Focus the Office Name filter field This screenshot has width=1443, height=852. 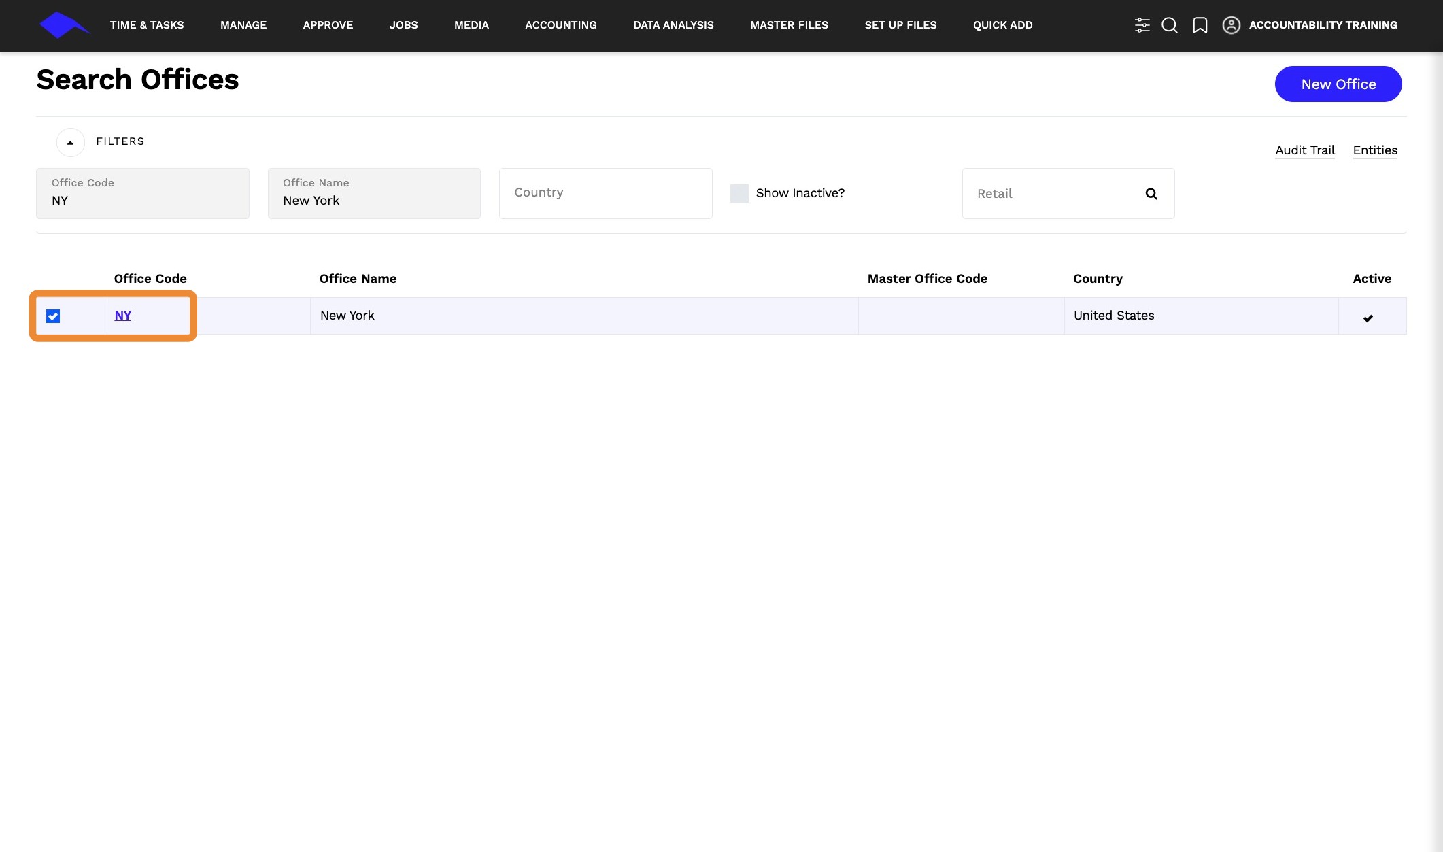coord(374,193)
